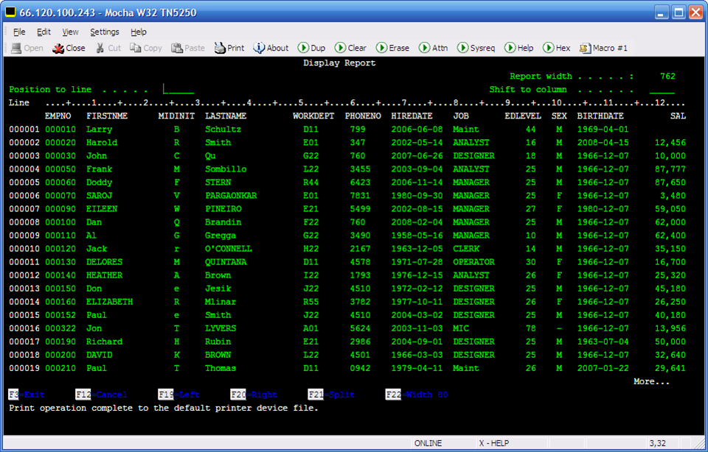Viewport: 708px width, 452px height.
Task: Select first name Larry
Action: pos(100,130)
